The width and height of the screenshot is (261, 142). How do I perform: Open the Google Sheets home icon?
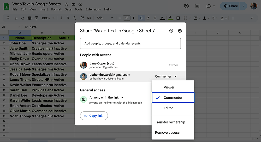point(7,7)
